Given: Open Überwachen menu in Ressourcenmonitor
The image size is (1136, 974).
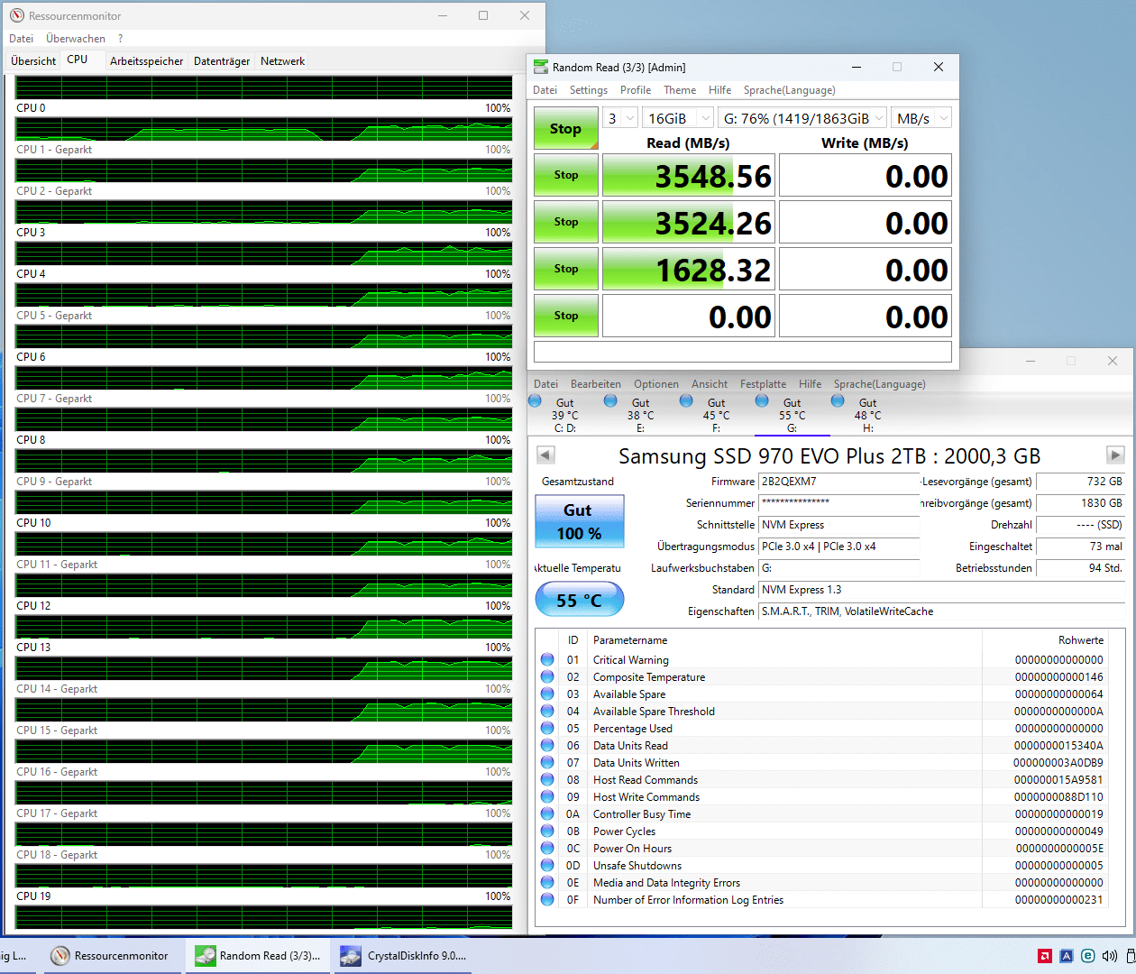Looking at the screenshot, I should [76, 39].
